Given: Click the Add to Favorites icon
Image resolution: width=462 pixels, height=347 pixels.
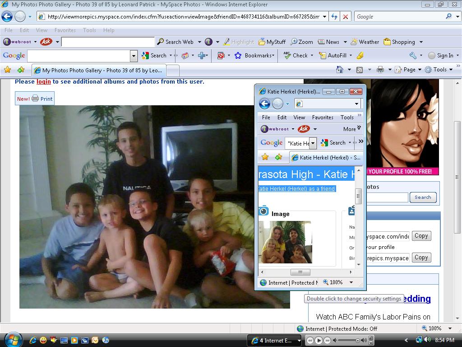Looking at the screenshot, I should [x=21, y=70].
